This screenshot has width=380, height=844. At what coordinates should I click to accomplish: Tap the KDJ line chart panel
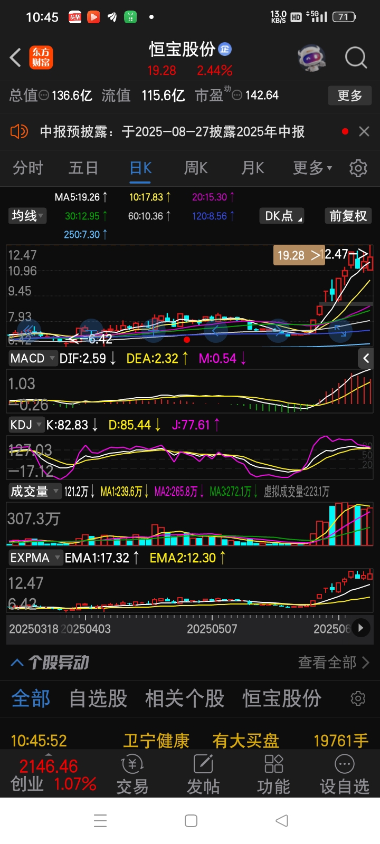190,457
